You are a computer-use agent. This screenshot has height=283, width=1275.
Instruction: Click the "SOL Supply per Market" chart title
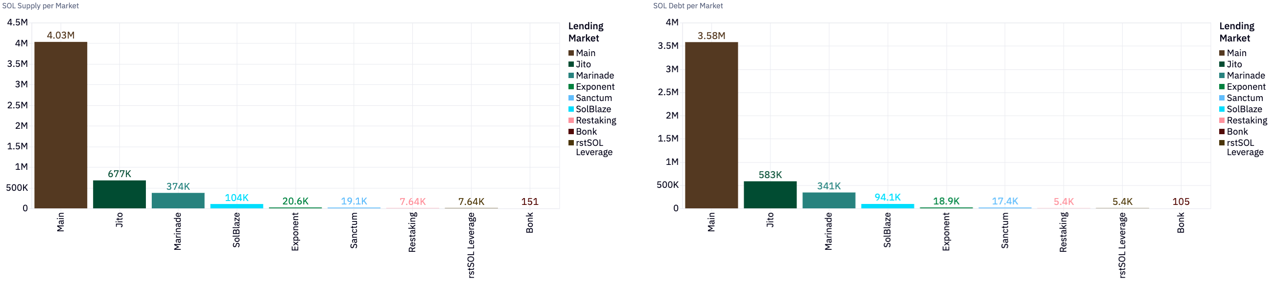point(41,6)
